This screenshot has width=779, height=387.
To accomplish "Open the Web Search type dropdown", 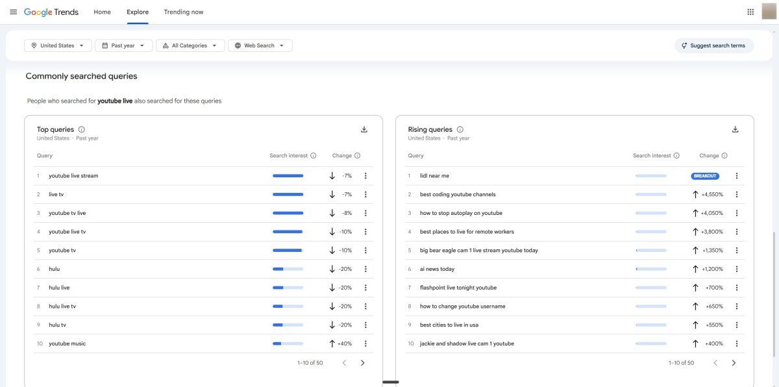I will click(x=260, y=45).
